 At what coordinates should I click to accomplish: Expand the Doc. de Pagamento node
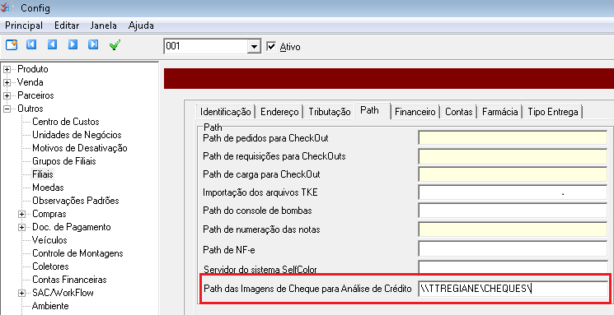(x=22, y=228)
